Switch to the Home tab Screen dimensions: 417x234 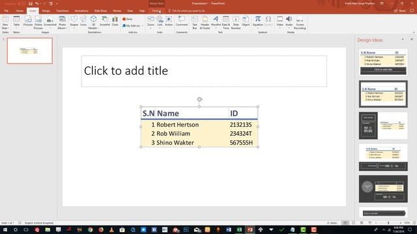click(20, 11)
